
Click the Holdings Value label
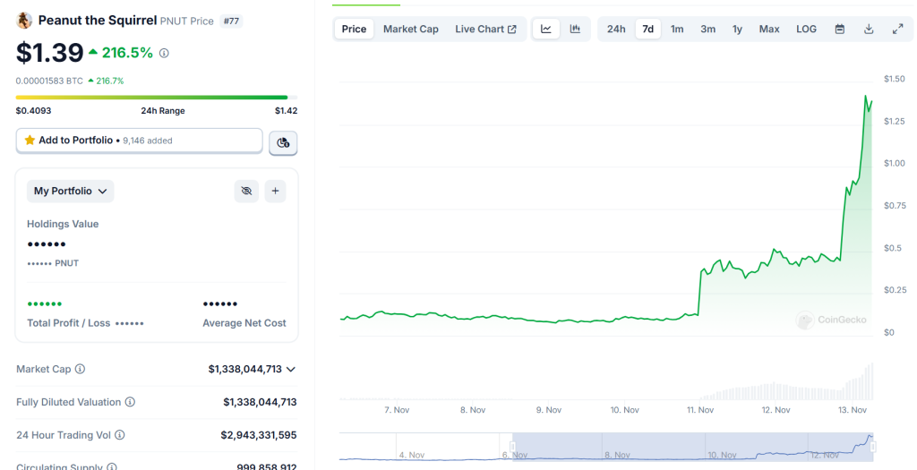63,224
